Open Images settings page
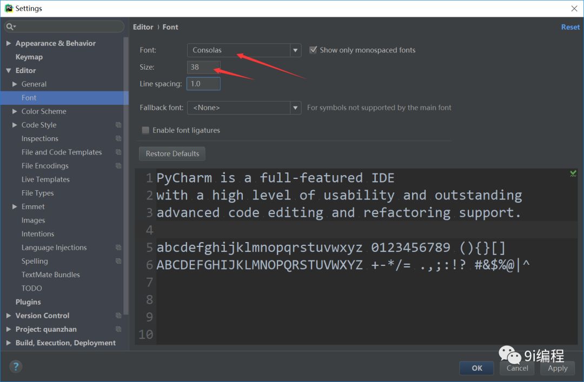 pyautogui.click(x=33, y=220)
